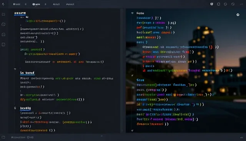Image resolution: width=246 pixels, height=141 pixels.
Task: Open the speech-bubble icon in the left sidebar
Action: [3, 24]
